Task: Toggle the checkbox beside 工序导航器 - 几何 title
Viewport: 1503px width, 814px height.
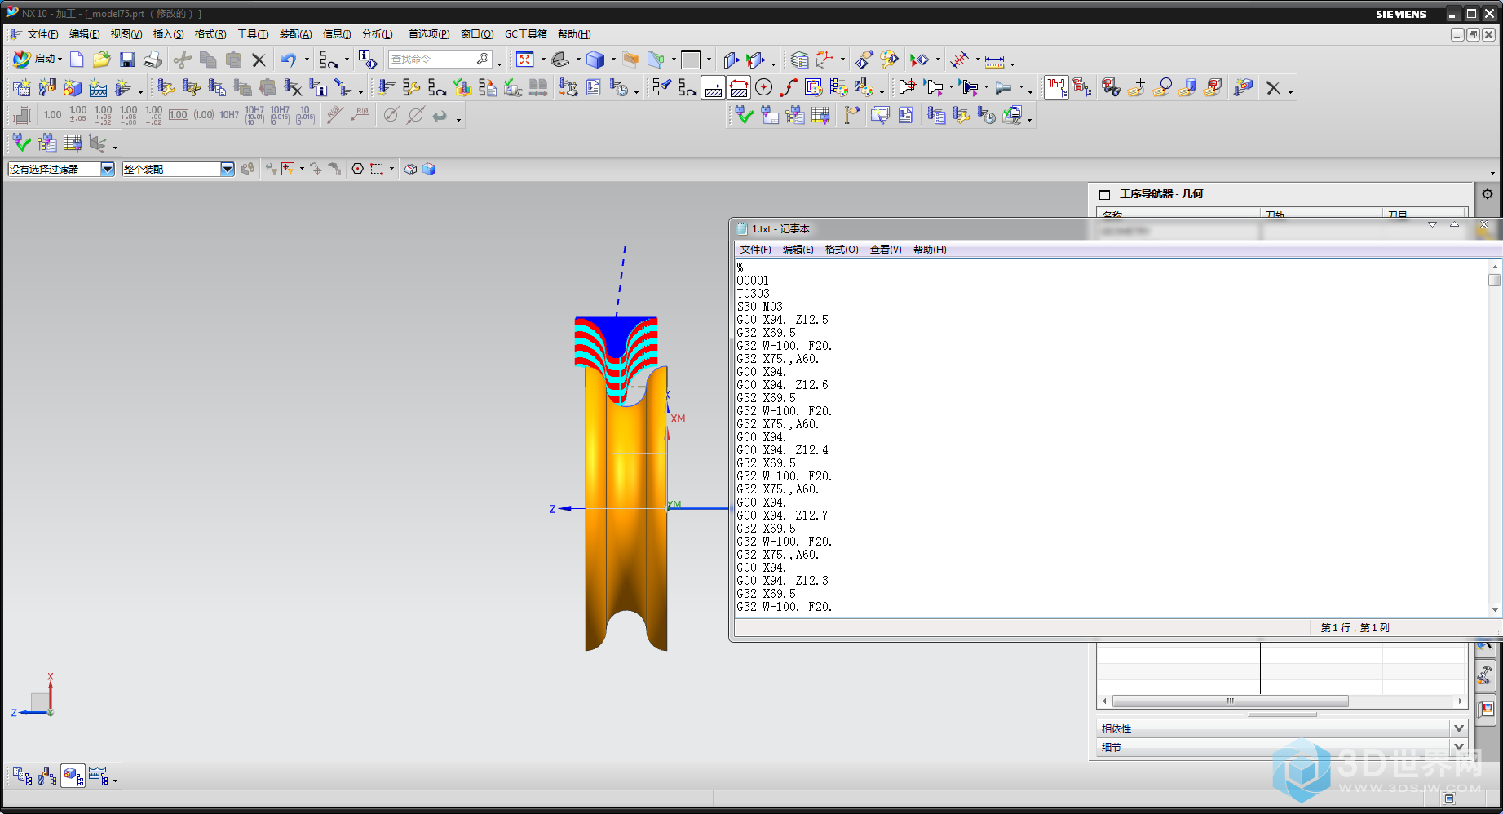Action: pos(1105,194)
